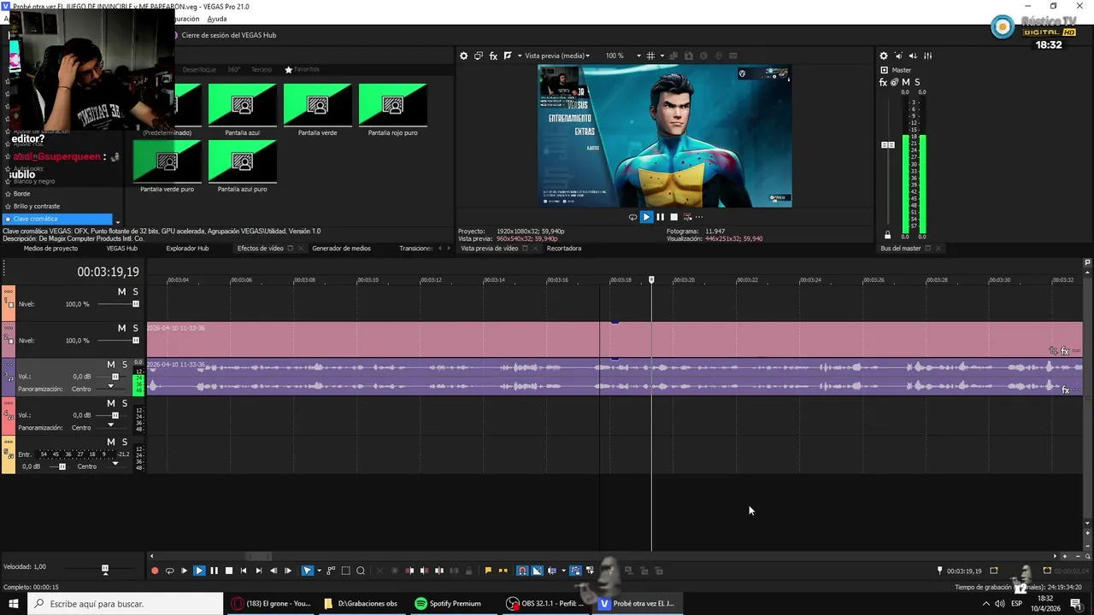Screen dimensions: 1094x615
Task: Toggle snapping (magnet icon)
Action: 521,571
